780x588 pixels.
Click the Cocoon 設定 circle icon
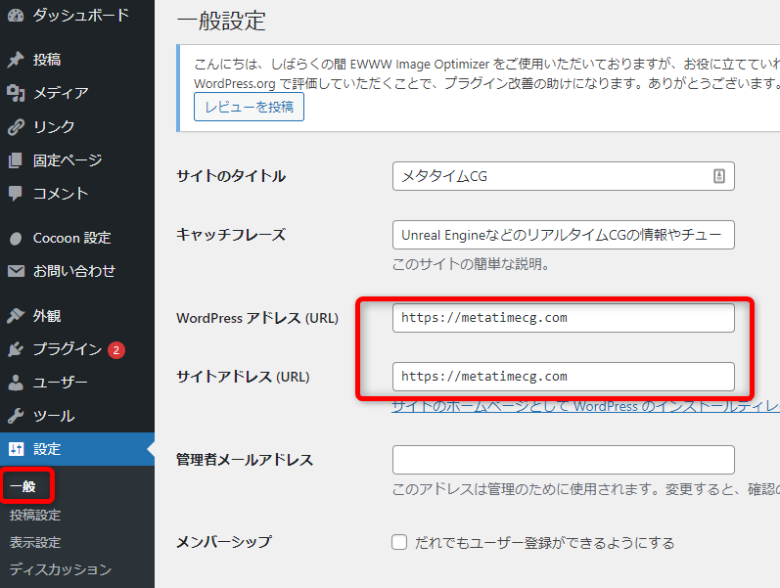[x=16, y=239]
